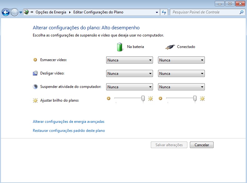This screenshot has height=183, width=247.
Task: Click the power options icon in address bar
Action: [x=27, y=12]
